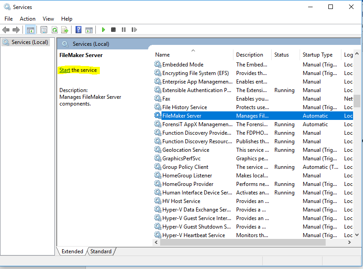Click gear icon beside Geolocation Service

157,150
